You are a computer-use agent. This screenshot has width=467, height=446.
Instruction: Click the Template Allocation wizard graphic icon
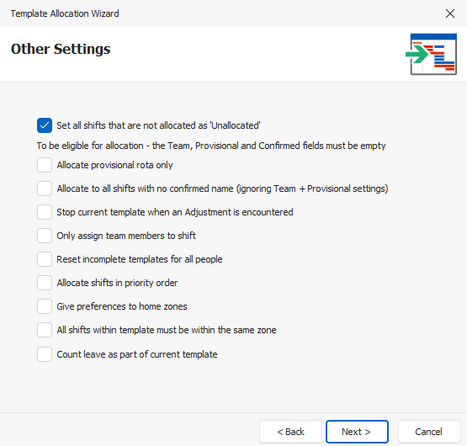tap(431, 54)
